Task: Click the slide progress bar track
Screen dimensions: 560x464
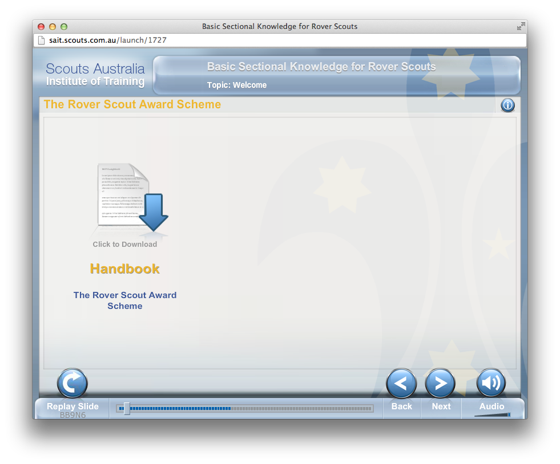Action: point(245,408)
